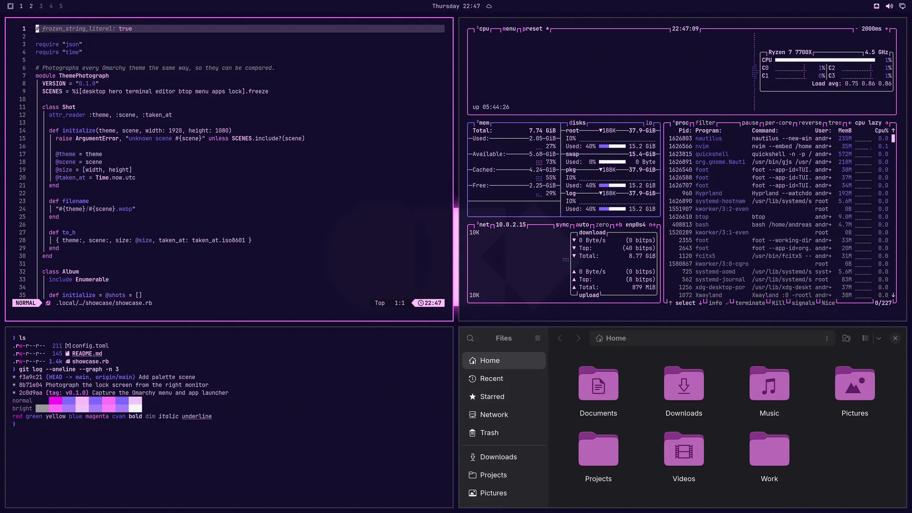
Task: Click the search-folder camera icon in Files
Action: tap(846, 338)
